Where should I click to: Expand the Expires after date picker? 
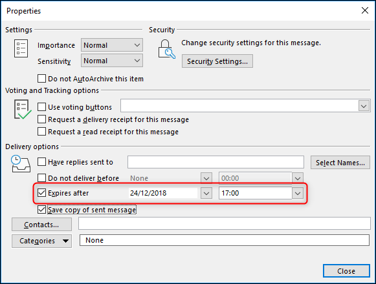pos(206,193)
